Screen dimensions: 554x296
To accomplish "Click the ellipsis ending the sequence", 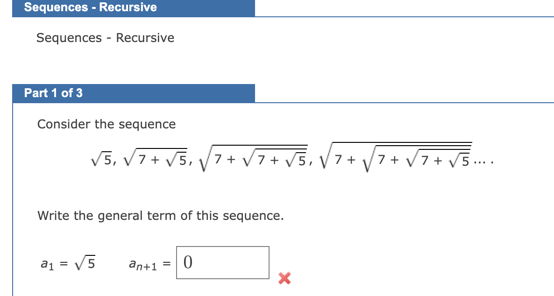I will click(483, 163).
